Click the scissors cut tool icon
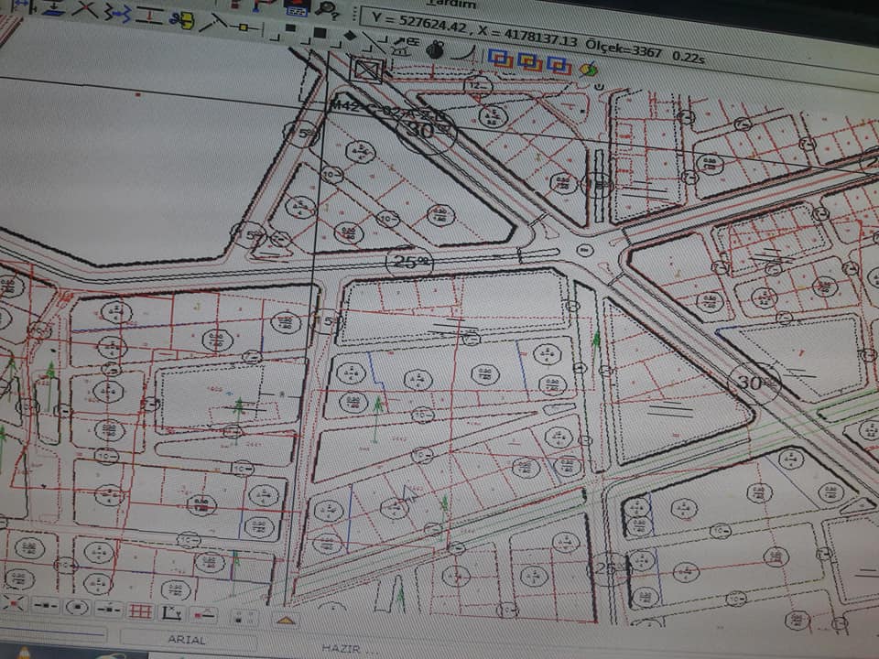Viewport: 879px width, 659px height. (x=181, y=20)
